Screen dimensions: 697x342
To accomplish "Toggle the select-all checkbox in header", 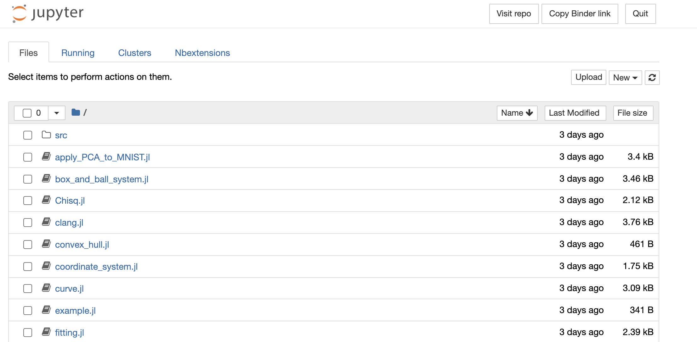I will tap(27, 113).
